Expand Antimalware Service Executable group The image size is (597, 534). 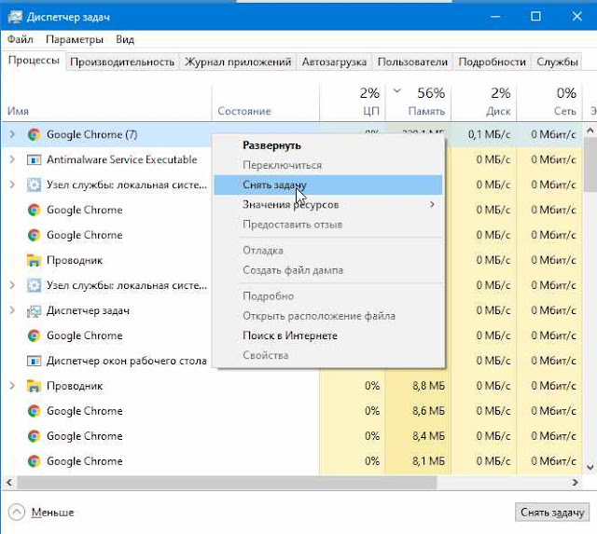pyautogui.click(x=12, y=159)
